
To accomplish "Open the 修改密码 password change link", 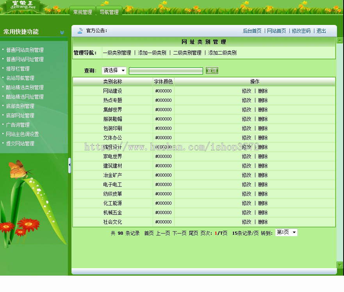I will (301, 31).
